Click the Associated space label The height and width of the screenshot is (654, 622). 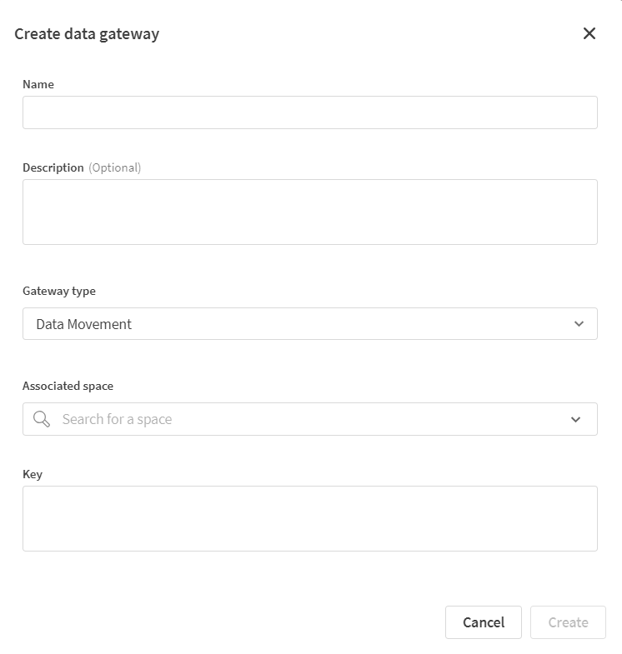click(x=68, y=387)
